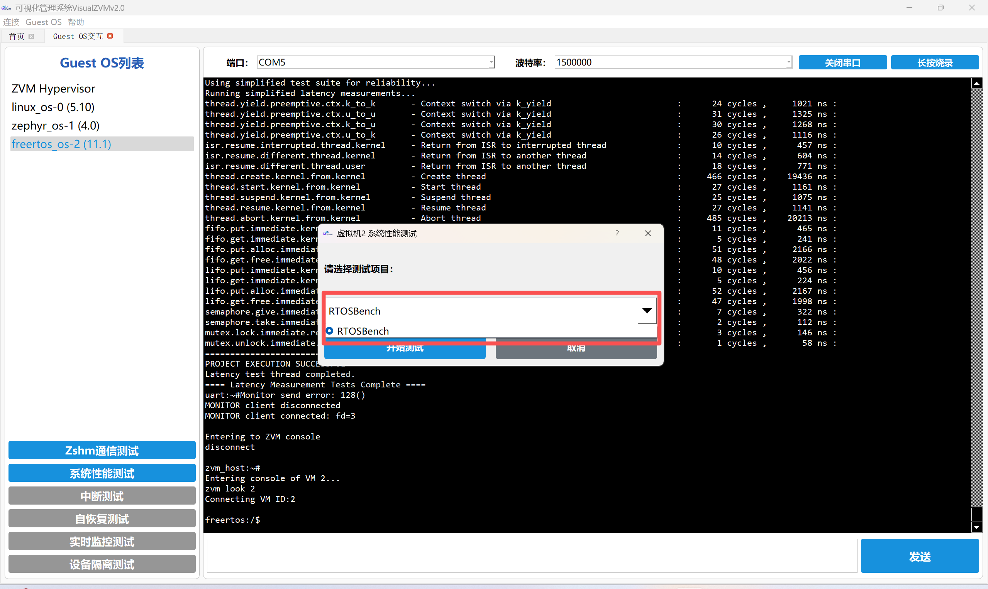The height and width of the screenshot is (589, 988).
Task: Close the Guest OS交互 tab icon
Action: click(x=110, y=36)
